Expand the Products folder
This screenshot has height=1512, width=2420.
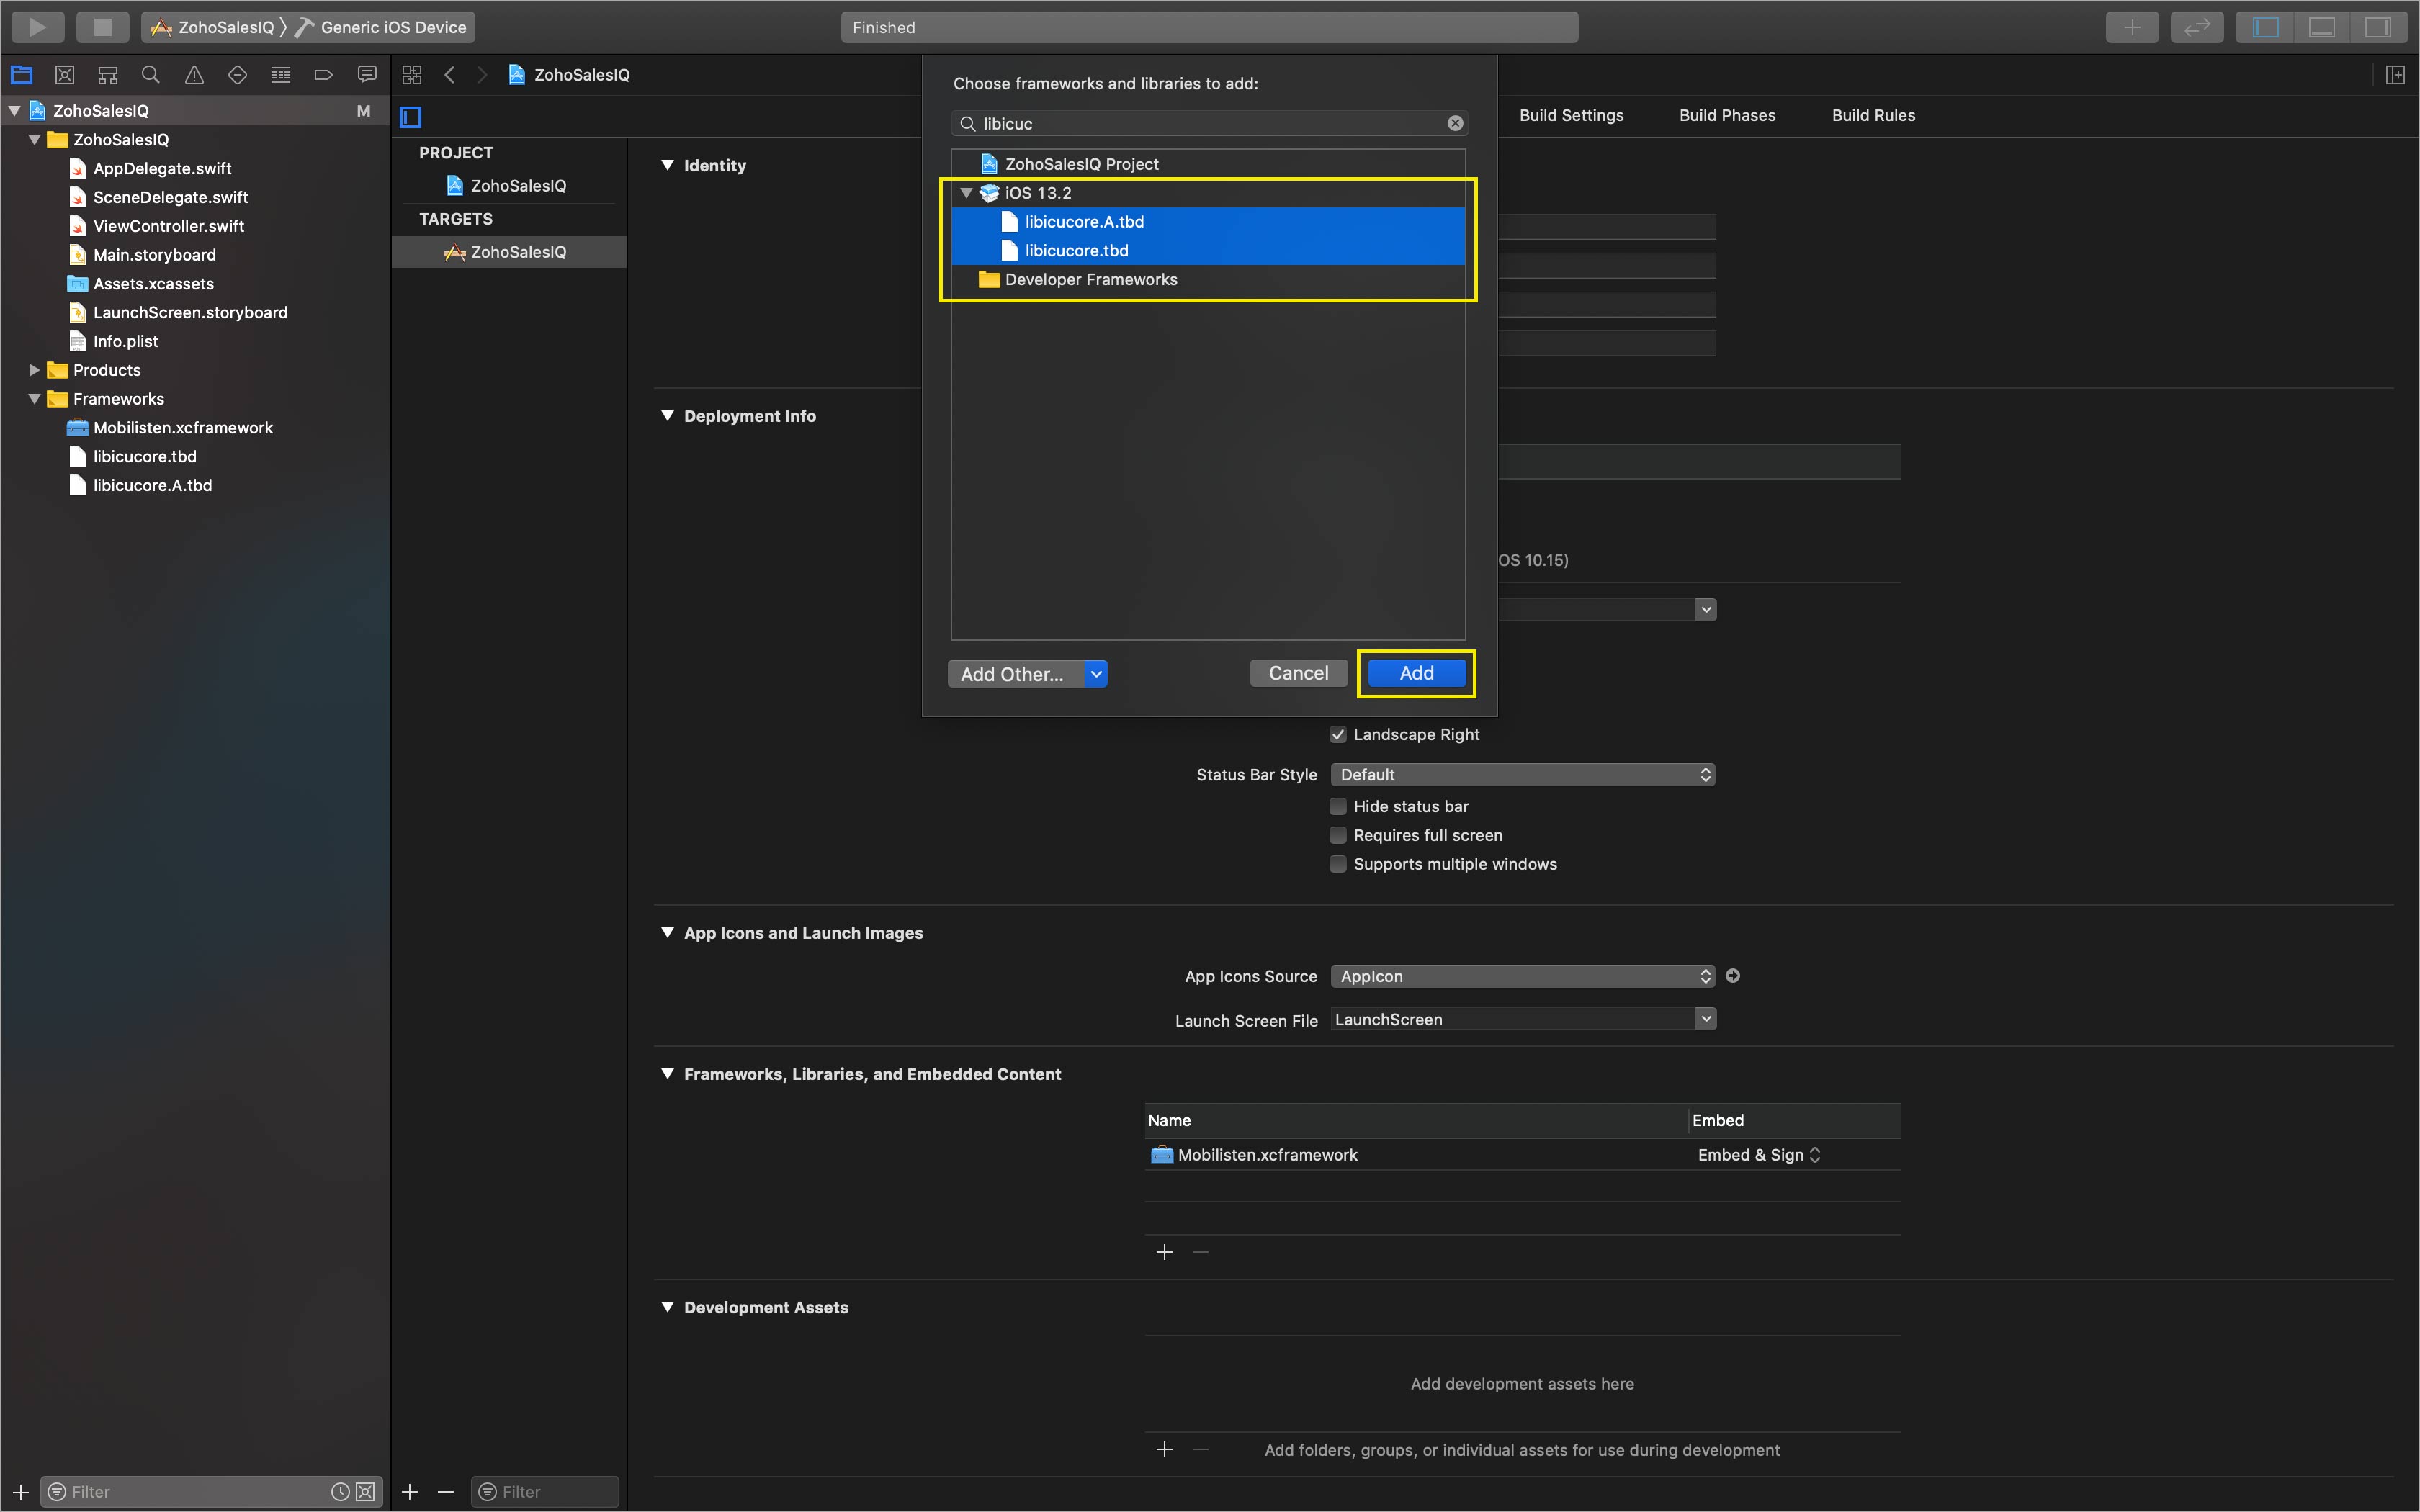(34, 370)
